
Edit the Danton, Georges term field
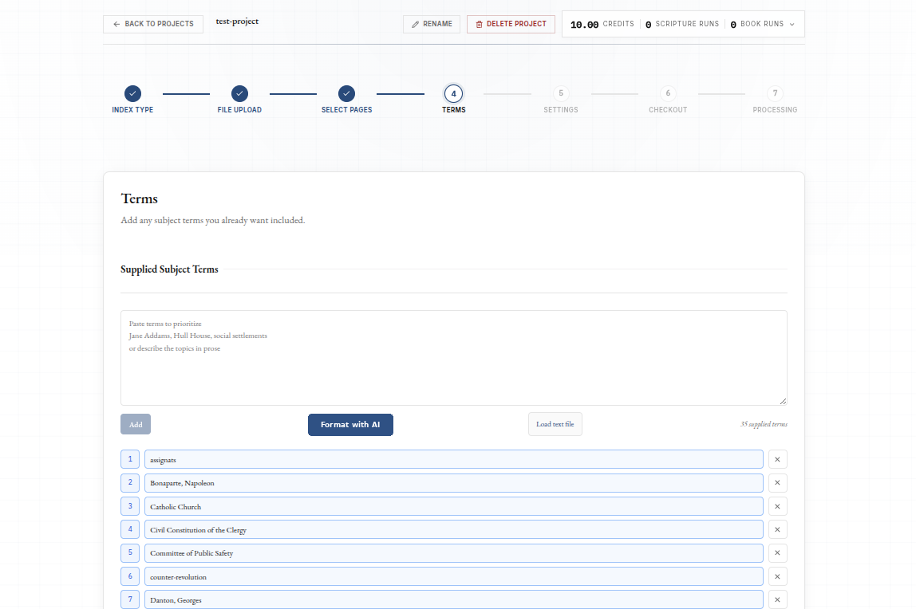[454, 599]
